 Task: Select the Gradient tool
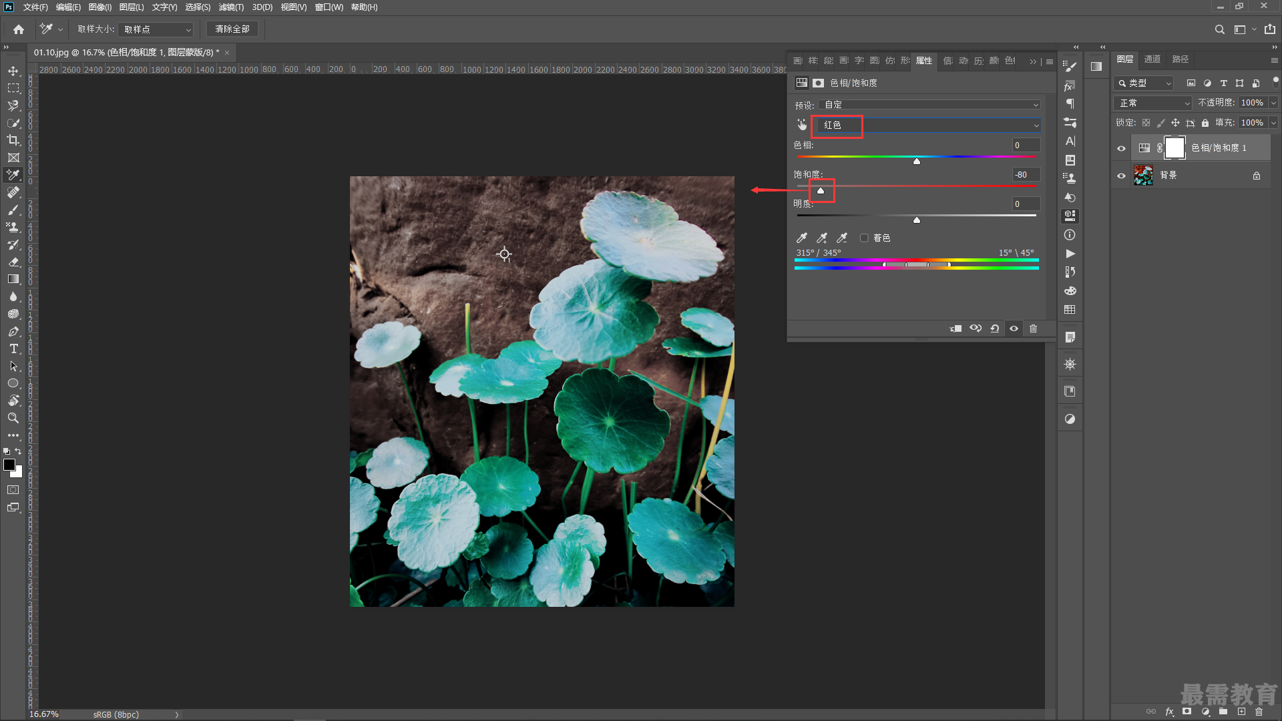click(13, 279)
